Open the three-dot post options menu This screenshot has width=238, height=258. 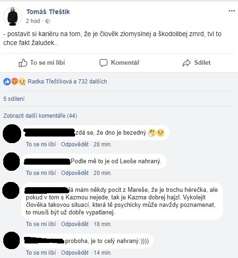(x=232, y=11)
